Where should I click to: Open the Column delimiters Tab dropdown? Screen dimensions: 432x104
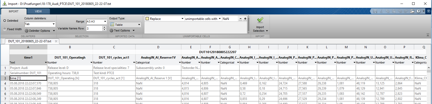click(x=54, y=24)
